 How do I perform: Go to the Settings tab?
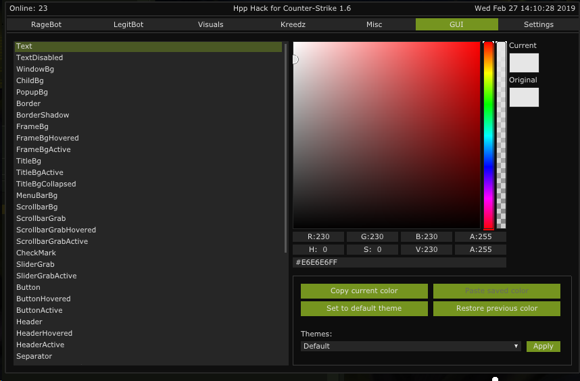[x=538, y=24]
